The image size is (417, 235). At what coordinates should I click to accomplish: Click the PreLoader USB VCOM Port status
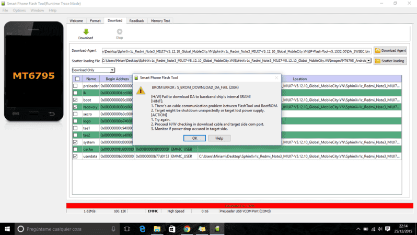(x=245, y=211)
